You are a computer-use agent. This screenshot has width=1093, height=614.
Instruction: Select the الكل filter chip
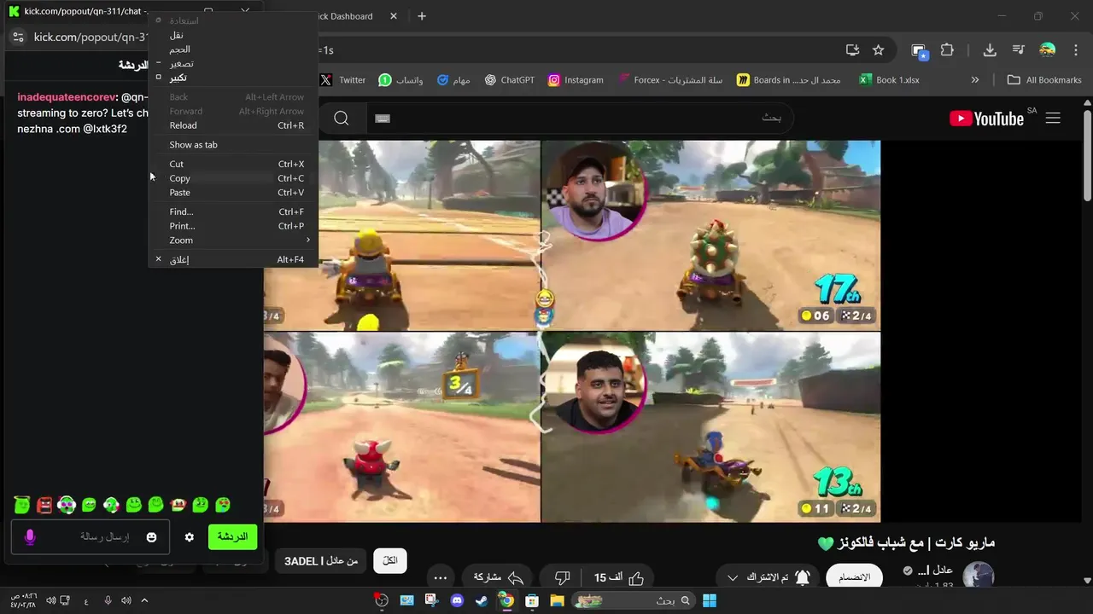(390, 560)
